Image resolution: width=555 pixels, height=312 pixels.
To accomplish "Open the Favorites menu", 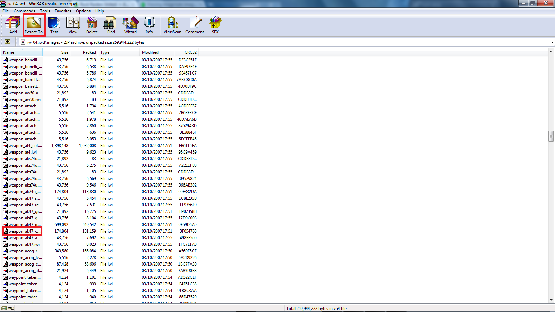I will (63, 11).
